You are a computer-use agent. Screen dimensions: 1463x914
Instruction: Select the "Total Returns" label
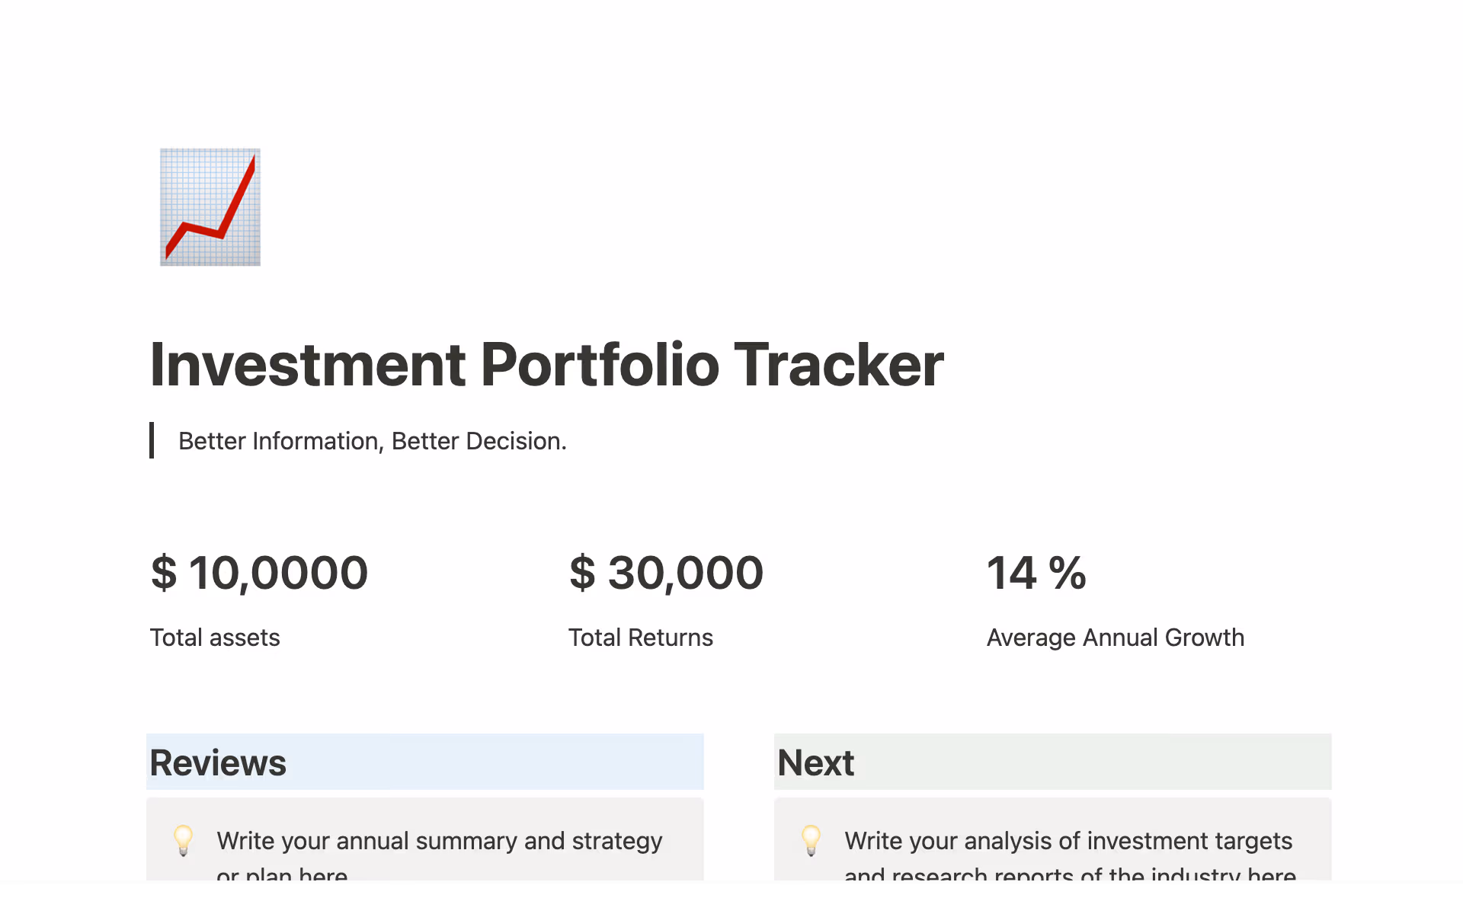[x=640, y=638]
